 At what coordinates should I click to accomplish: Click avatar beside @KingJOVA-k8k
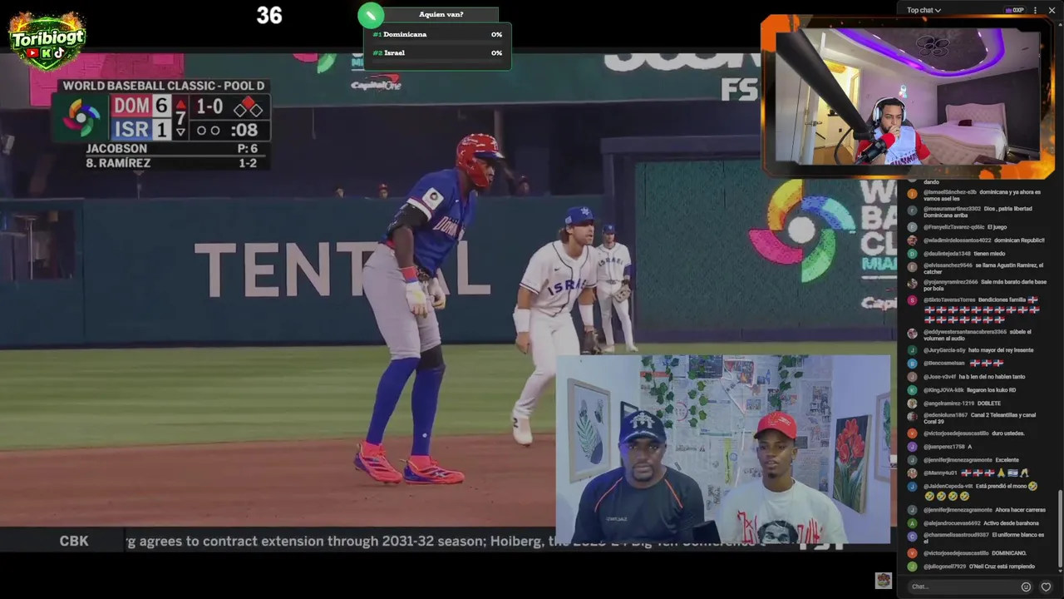coord(912,390)
